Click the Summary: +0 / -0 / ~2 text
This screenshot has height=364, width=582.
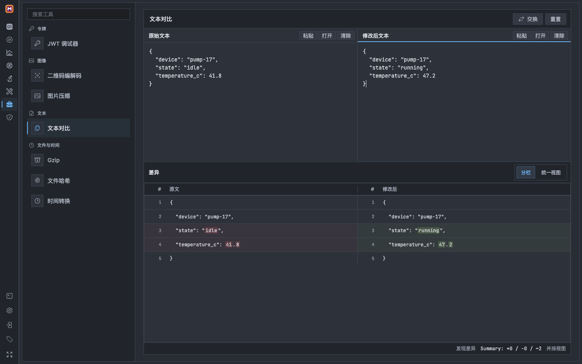tap(511, 349)
